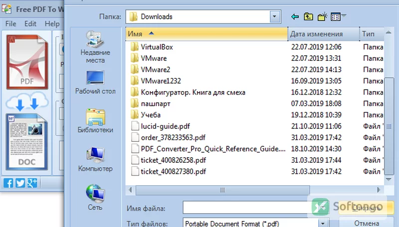This screenshot has height=227, width=399.
Task: Click the Google Plus icon in Free PDF window
Action: pos(32,183)
